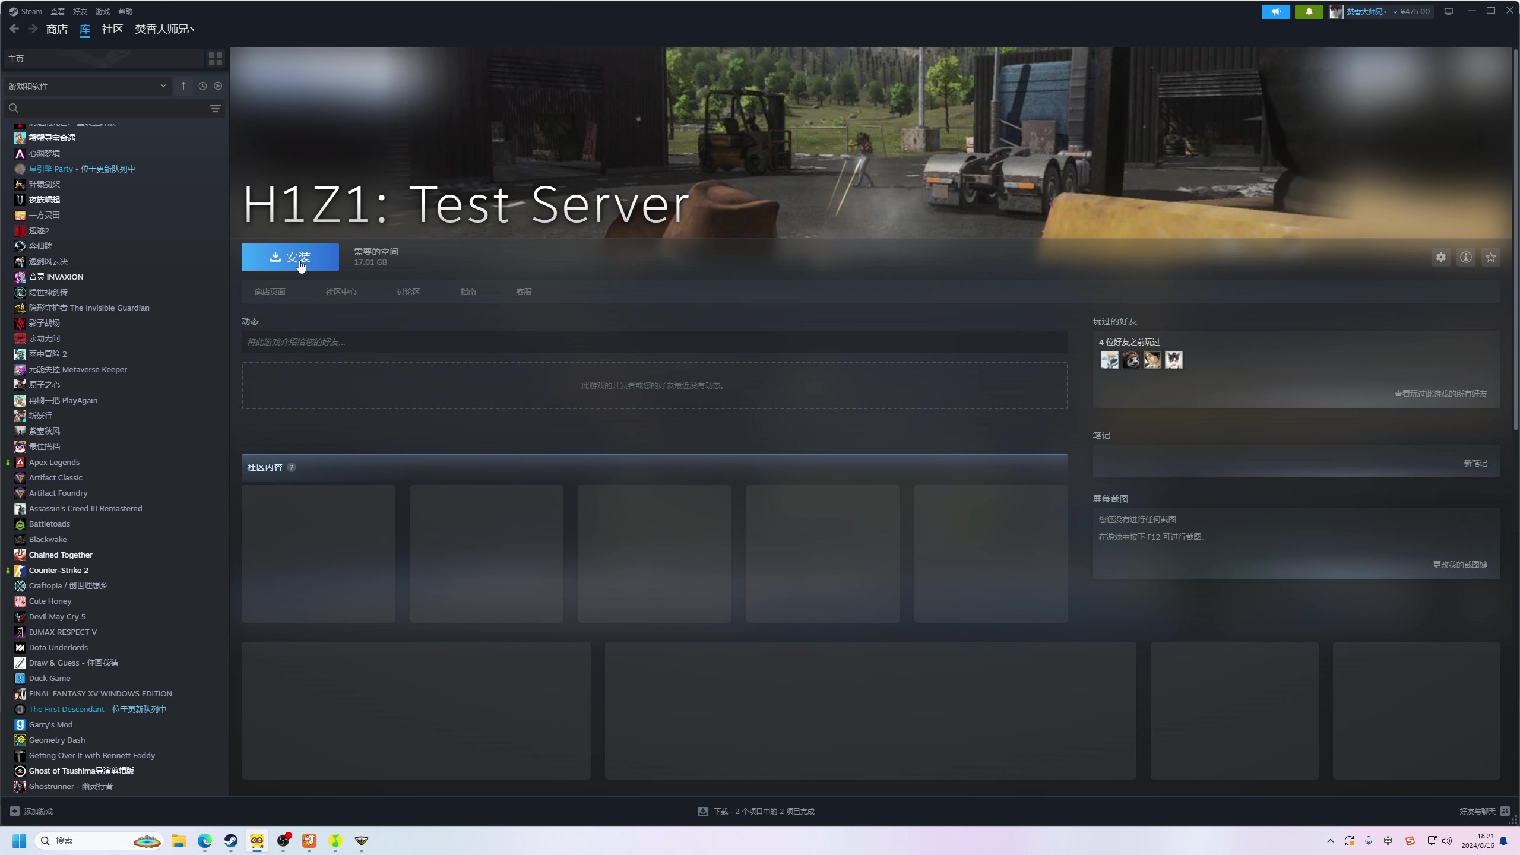Select Geometry Dash in the game list
The height and width of the screenshot is (855, 1520).
coord(57,740)
